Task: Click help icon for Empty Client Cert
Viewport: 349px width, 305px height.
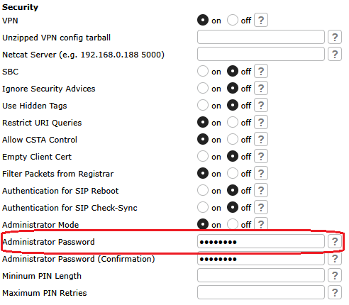Action: [261, 156]
